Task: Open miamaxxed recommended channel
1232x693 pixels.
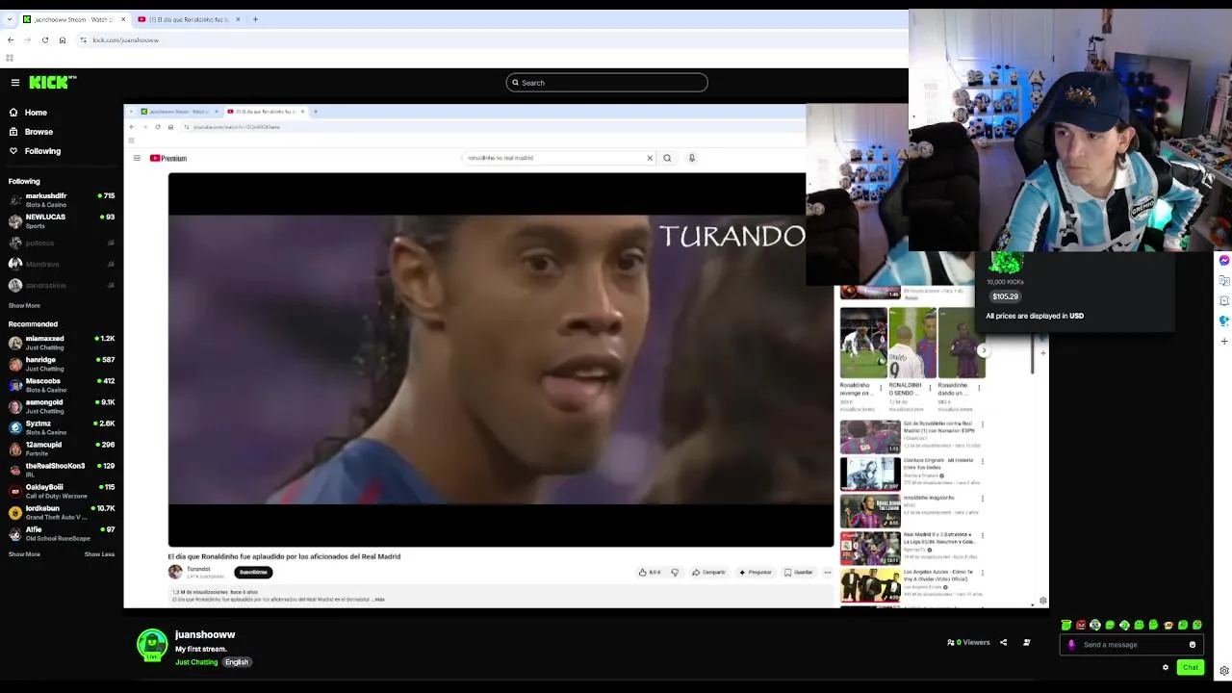Action: tap(62, 343)
